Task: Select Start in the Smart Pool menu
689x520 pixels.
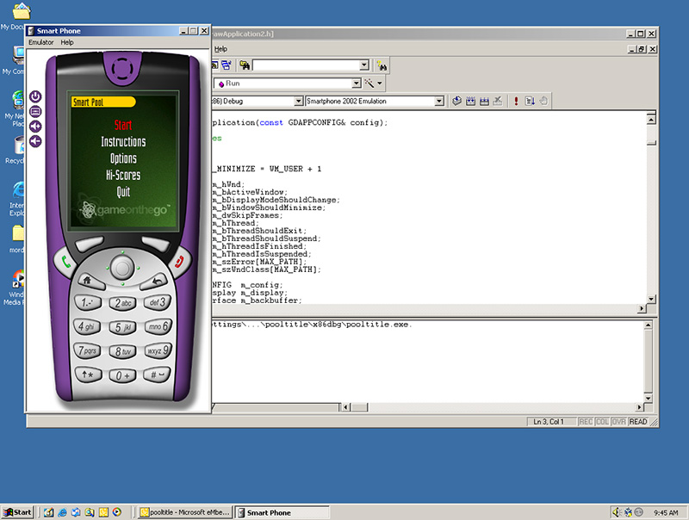Action: (123, 125)
